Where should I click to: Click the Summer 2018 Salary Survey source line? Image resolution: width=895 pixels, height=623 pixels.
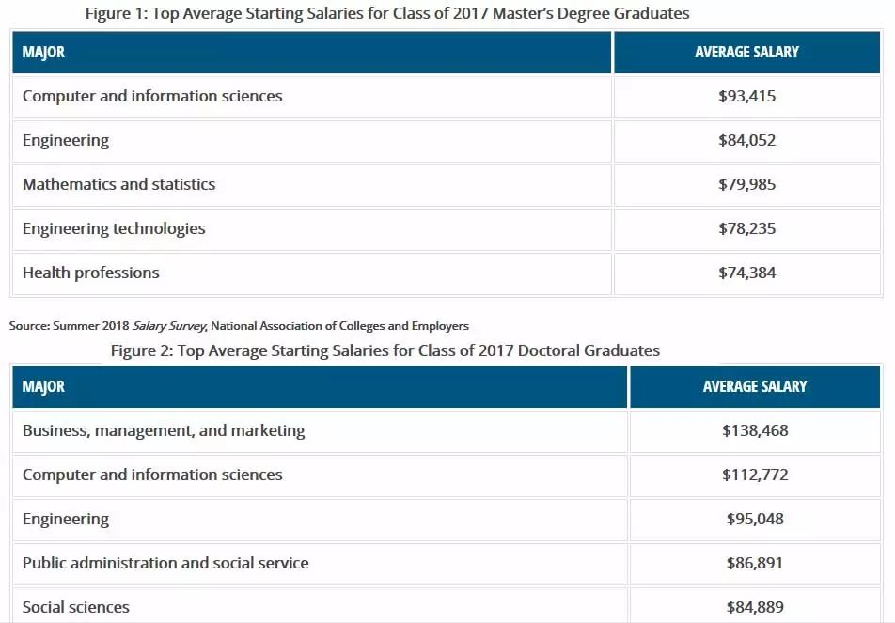coord(239,326)
